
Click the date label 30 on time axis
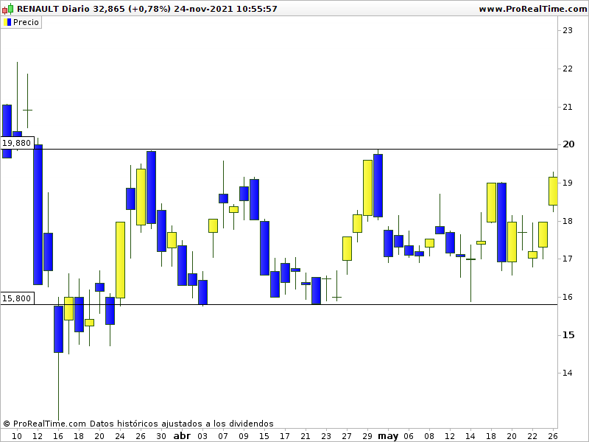pos(161,436)
